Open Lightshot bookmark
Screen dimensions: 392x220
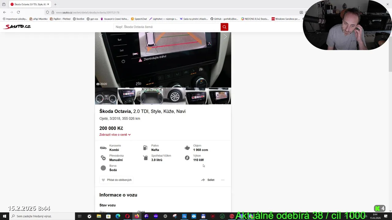163,19
